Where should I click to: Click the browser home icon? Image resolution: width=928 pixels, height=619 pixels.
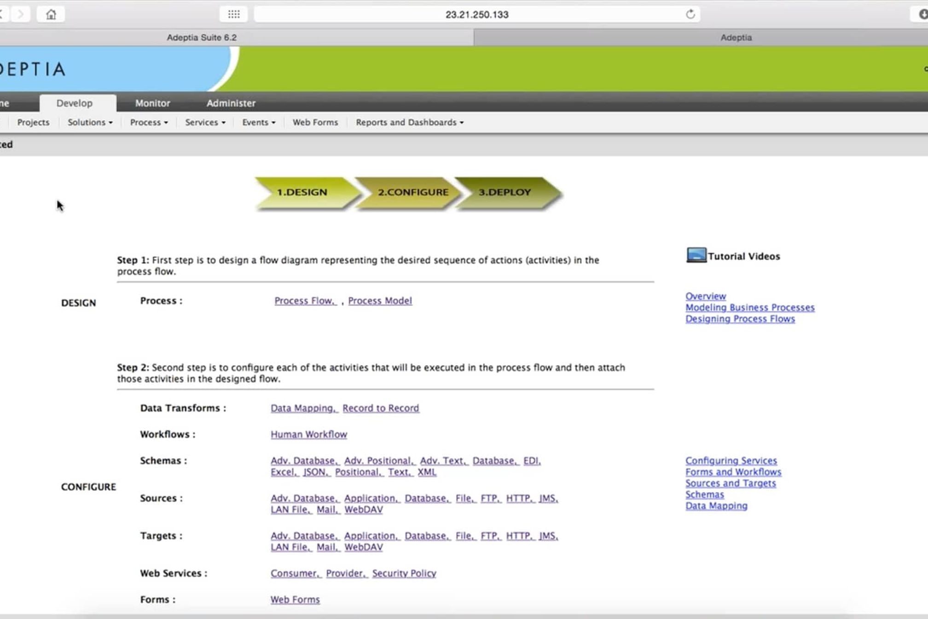(x=51, y=14)
